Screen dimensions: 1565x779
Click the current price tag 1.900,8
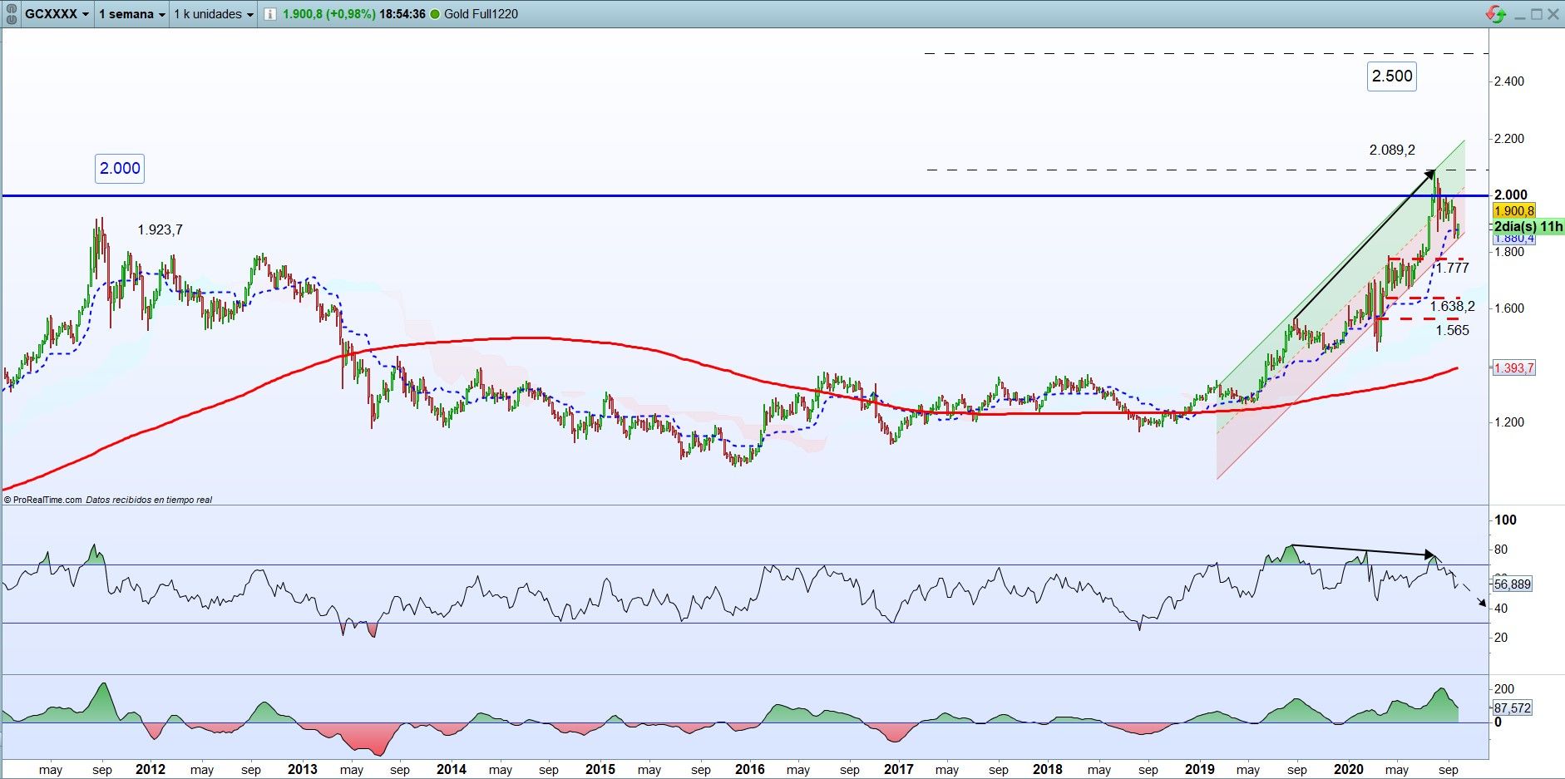[1513, 211]
